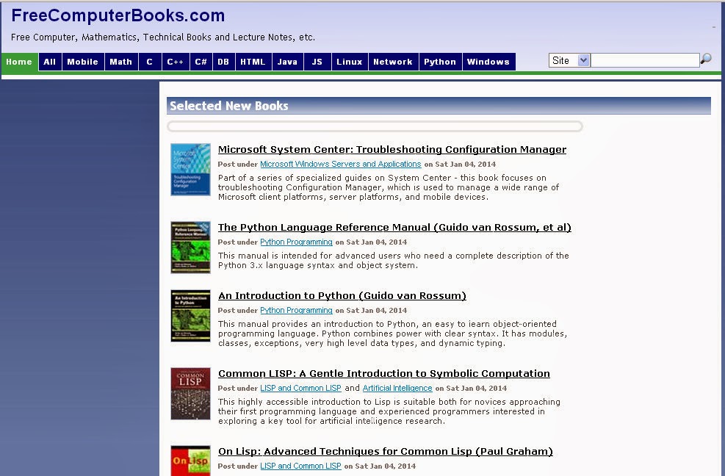This screenshot has height=476, width=725.
Task: Click On Lisp book cover thumbnail
Action: (x=190, y=461)
